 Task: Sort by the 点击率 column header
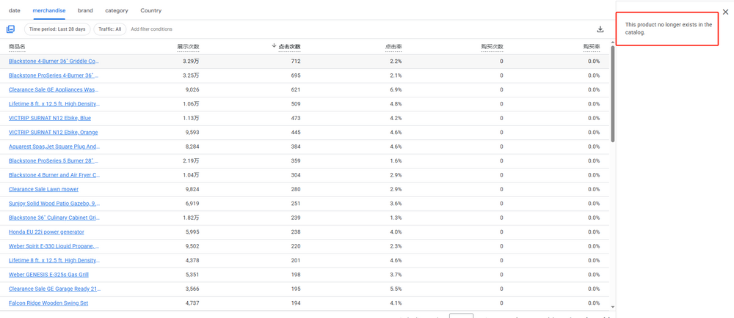click(393, 47)
